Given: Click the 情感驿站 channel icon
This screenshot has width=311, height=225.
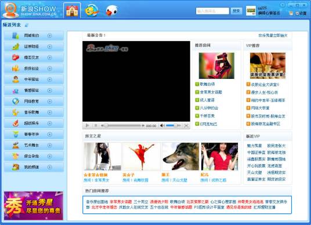Looking at the screenshot, I should (x=16, y=90).
